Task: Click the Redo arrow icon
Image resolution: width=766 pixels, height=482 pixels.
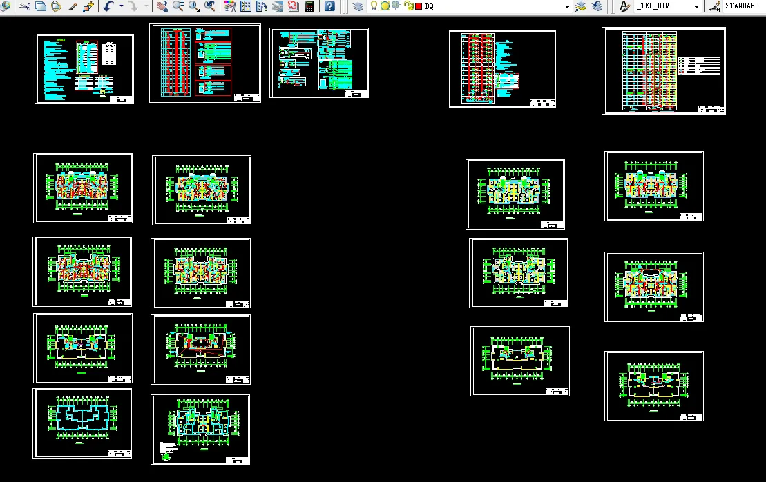Action: (133, 6)
